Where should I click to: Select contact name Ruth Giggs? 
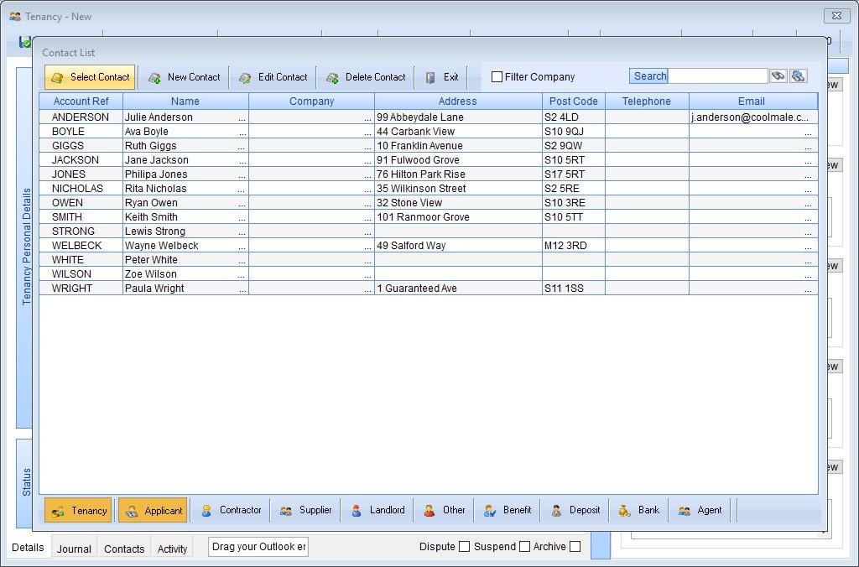(151, 146)
